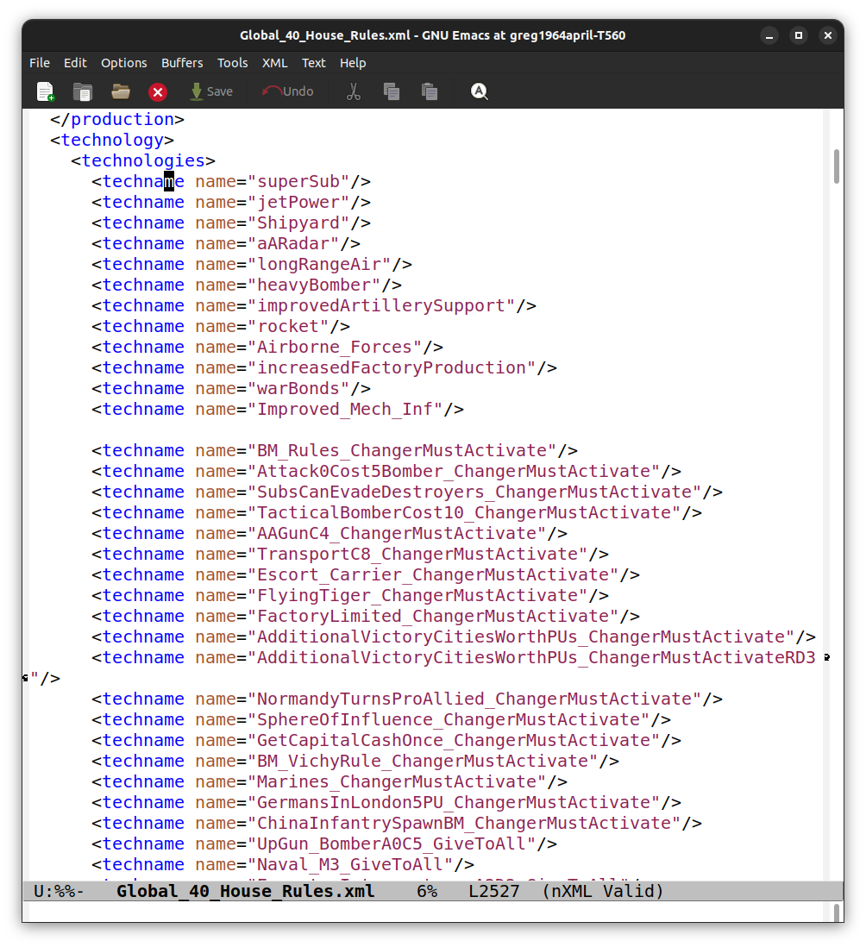This screenshot has width=866, height=947.
Task: Click "TacticalBomberCost10_ChangerMustActivate" value
Action: pyautogui.click(x=464, y=513)
